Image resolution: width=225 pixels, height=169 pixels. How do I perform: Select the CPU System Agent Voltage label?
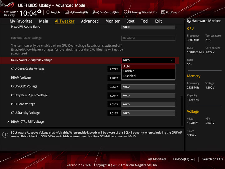click(29, 95)
